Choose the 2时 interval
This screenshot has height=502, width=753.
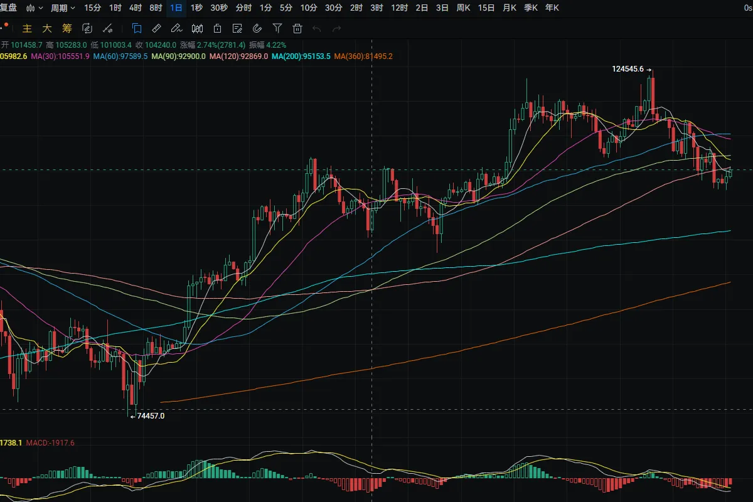click(x=356, y=8)
